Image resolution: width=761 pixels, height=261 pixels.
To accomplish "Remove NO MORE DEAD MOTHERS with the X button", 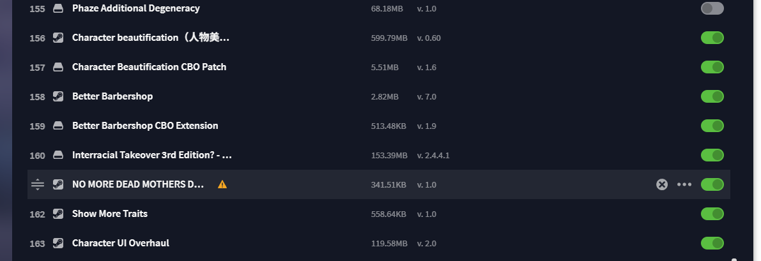I will 662,184.
